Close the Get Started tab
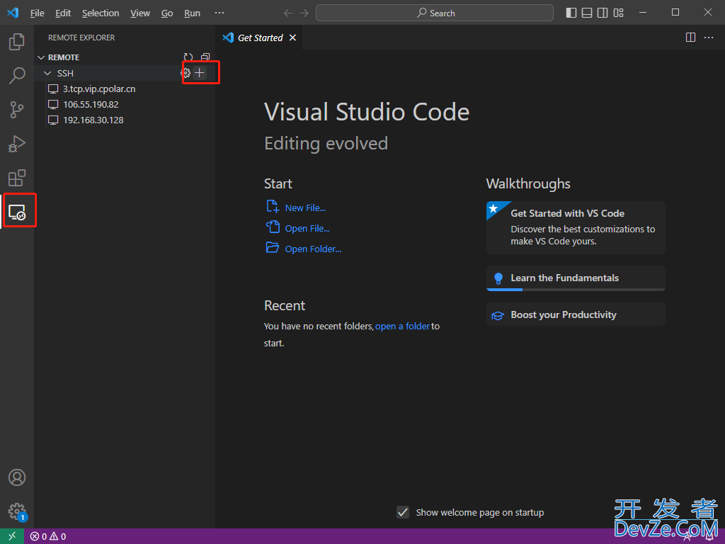 [292, 38]
